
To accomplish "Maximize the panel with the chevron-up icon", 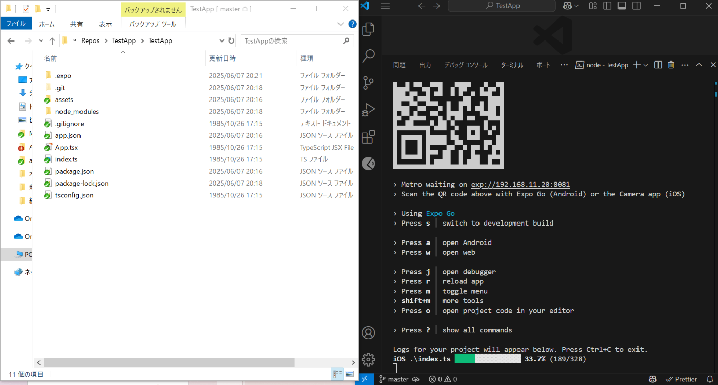I will 699,65.
